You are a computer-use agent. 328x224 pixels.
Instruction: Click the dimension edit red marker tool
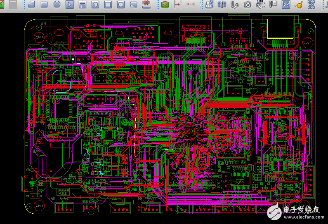178,5
